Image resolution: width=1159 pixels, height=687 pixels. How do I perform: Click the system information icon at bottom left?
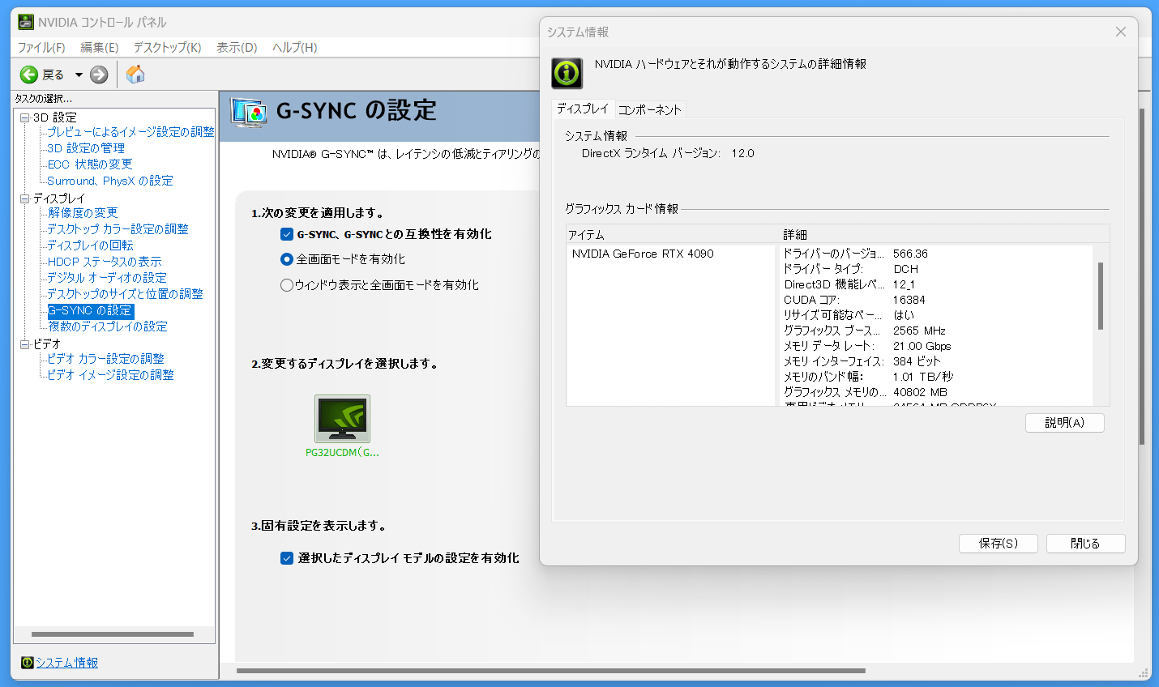[x=27, y=663]
